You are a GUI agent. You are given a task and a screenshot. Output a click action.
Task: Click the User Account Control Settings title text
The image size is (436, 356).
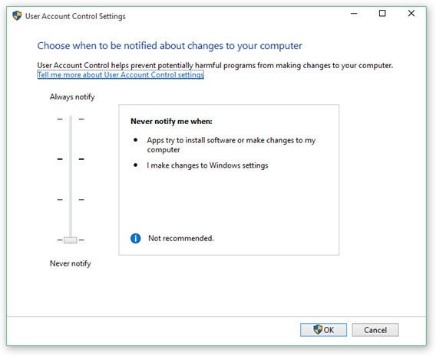point(75,16)
